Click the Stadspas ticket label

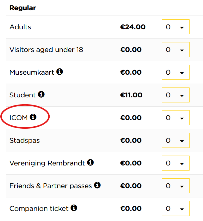[x=25, y=141]
